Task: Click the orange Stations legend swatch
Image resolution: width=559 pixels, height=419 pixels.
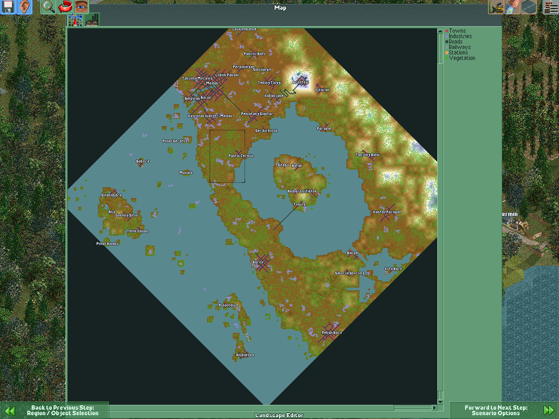Action: coord(447,53)
